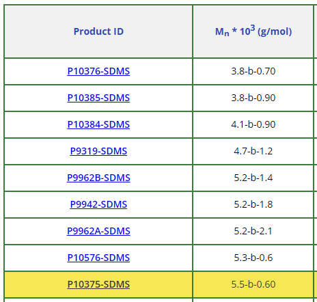Open the P10576-SDMS product link

click(98, 258)
